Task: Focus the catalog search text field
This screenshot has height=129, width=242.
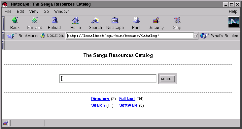Action: pyautogui.click(x=108, y=79)
